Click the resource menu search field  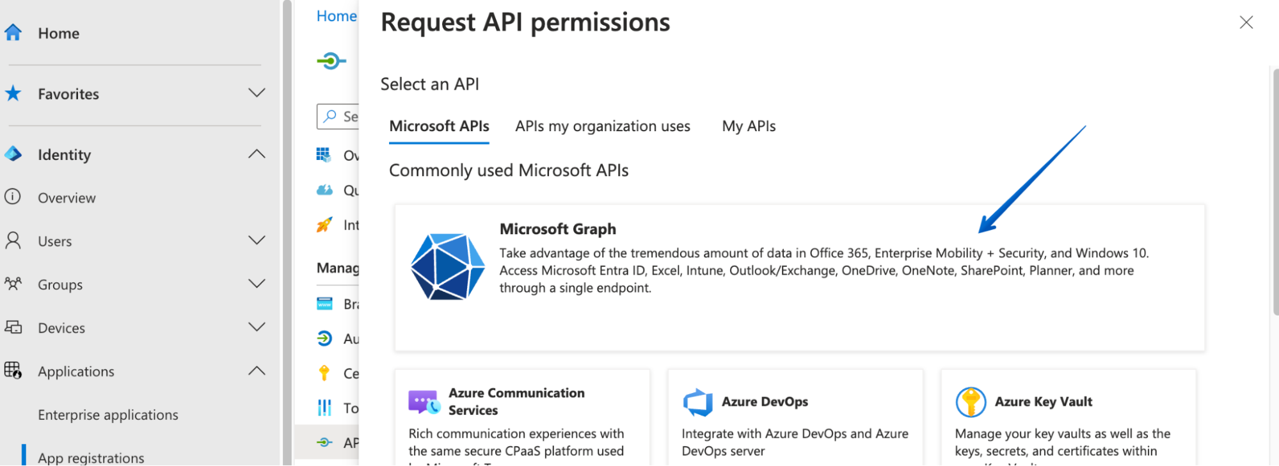[338, 116]
